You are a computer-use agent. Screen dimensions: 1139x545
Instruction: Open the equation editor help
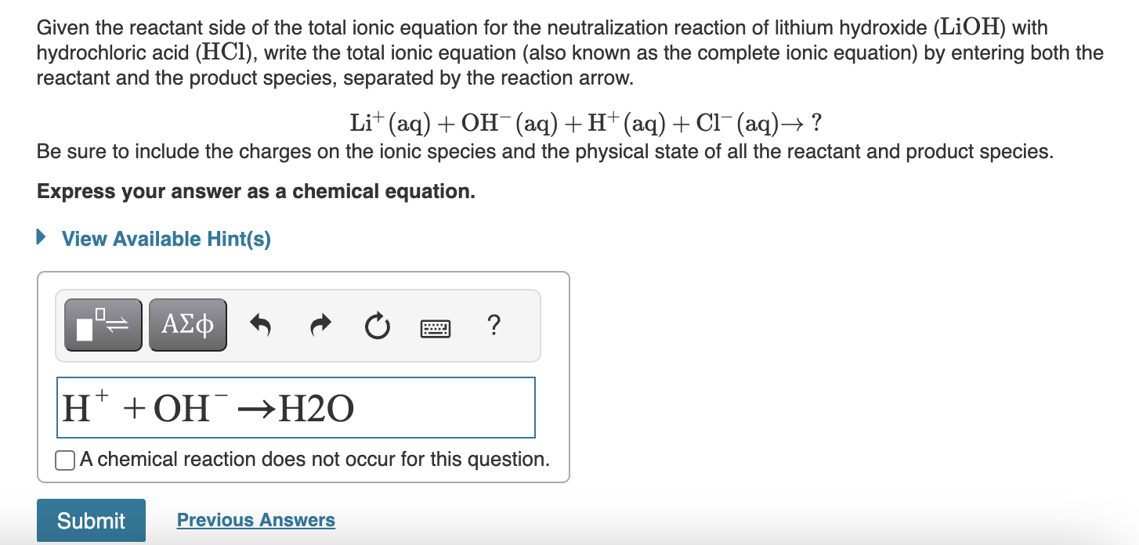tap(494, 327)
